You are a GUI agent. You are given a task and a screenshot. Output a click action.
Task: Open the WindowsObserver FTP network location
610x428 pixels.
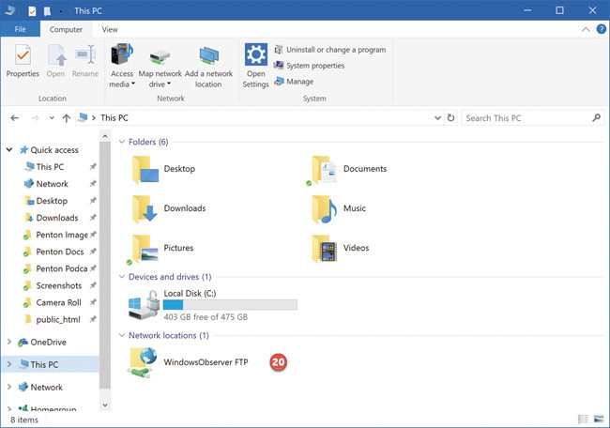[206, 361]
